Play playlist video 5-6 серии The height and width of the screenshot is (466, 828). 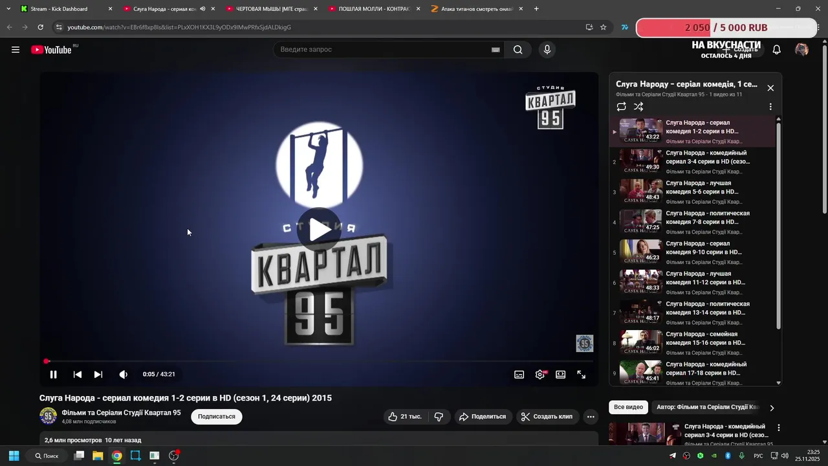(x=692, y=192)
